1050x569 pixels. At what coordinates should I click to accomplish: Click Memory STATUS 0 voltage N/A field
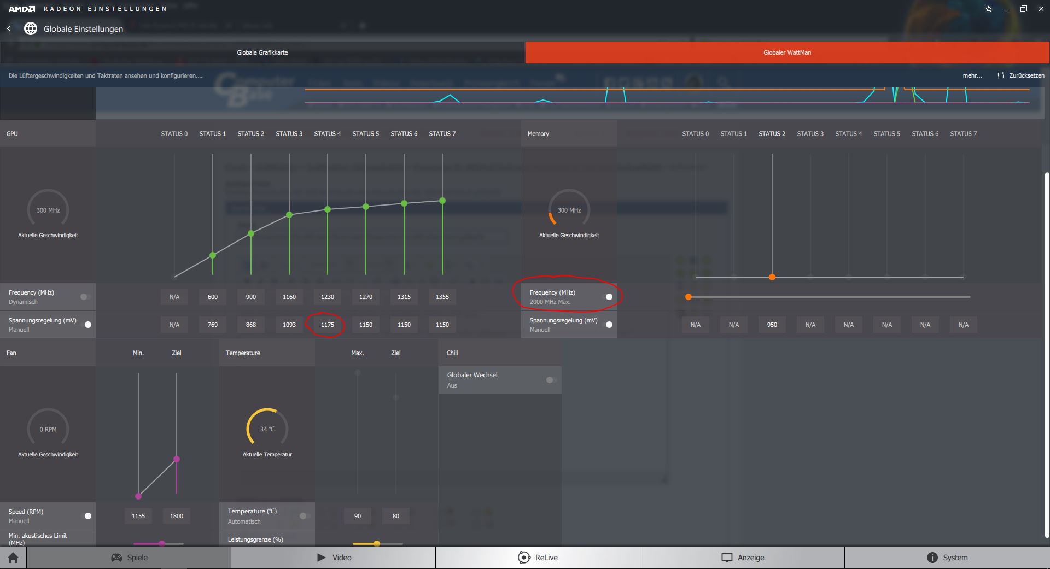coord(696,325)
